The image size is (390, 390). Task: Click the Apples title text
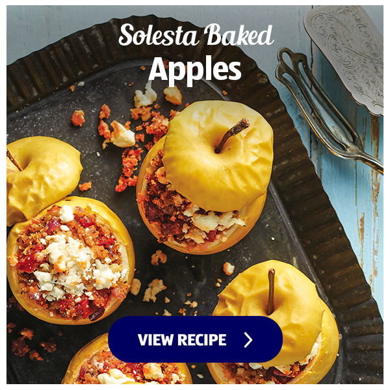[x=195, y=70]
